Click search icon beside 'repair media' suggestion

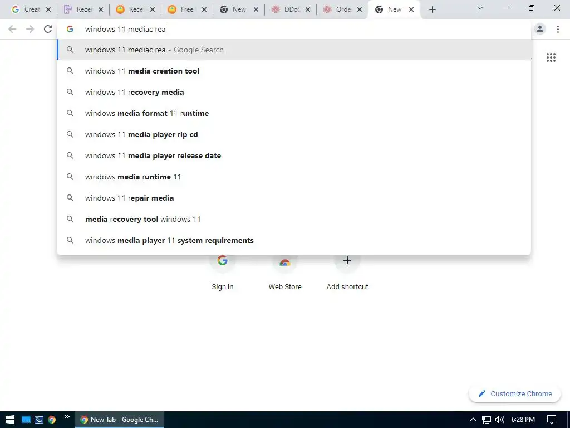(x=70, y=198)
